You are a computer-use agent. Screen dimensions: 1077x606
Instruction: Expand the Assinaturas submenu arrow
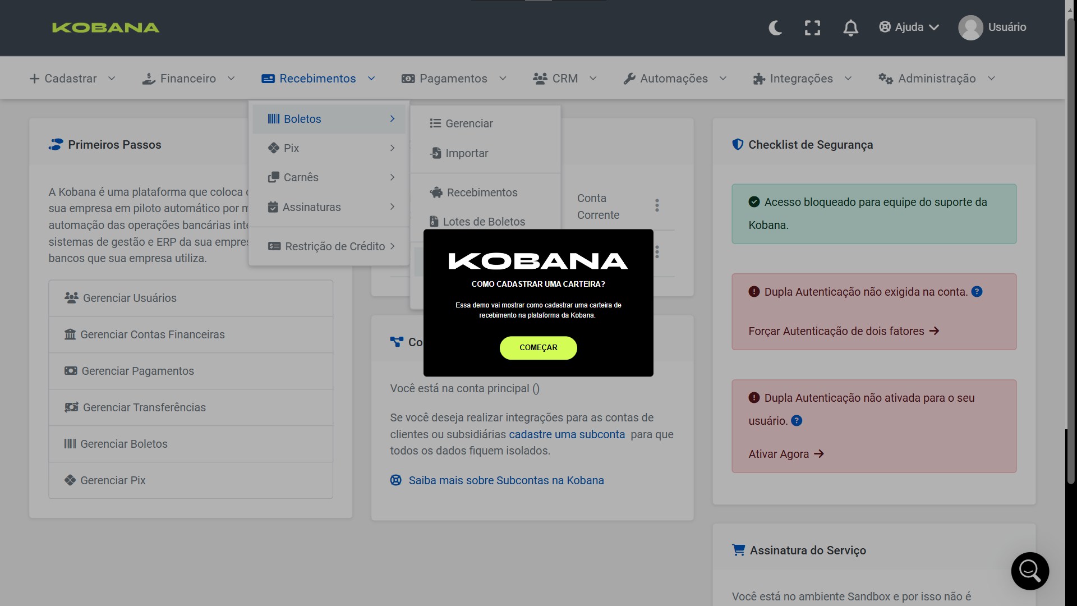coord(392,207)
